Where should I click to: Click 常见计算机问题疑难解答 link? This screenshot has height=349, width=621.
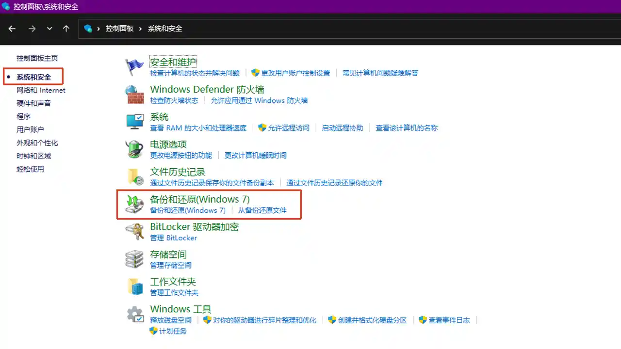[380, 73]
